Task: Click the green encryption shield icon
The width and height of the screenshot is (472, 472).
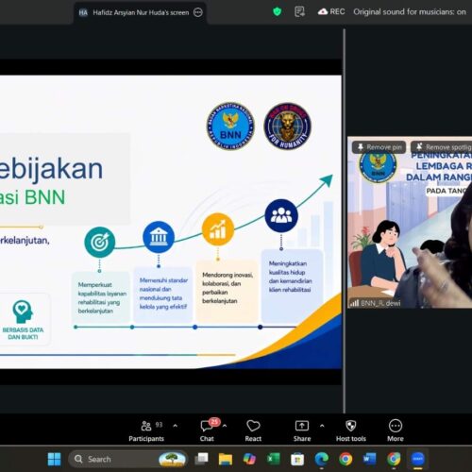Action: [277, 12]
